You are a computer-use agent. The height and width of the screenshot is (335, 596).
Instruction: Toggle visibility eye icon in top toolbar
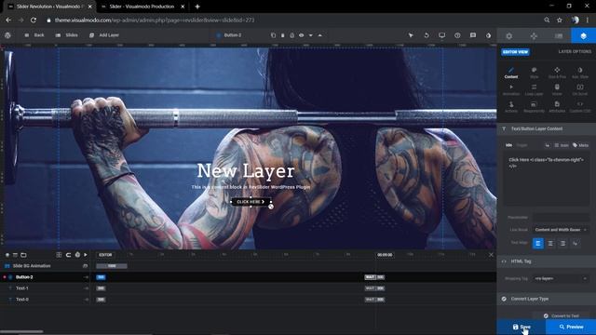pyautogui.click(x=301, y=35)
